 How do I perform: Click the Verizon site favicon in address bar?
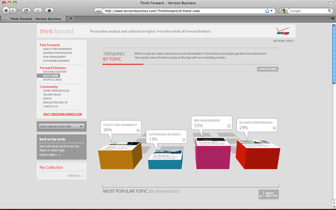(99, 11)
